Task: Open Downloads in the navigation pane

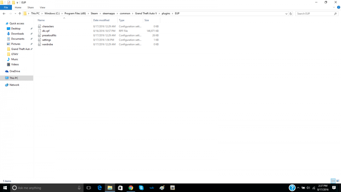Action: [17, 34]
